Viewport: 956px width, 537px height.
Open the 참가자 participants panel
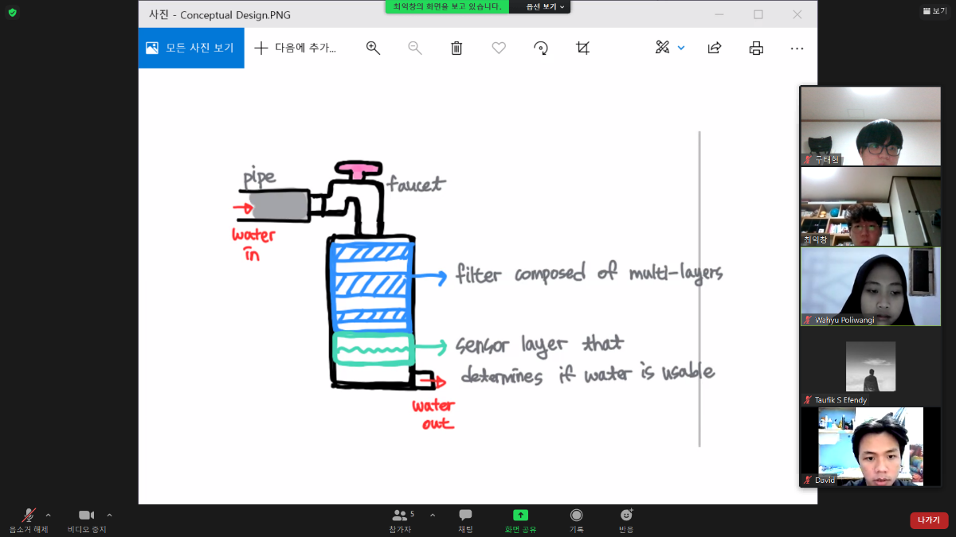click(x=401, y=520)
